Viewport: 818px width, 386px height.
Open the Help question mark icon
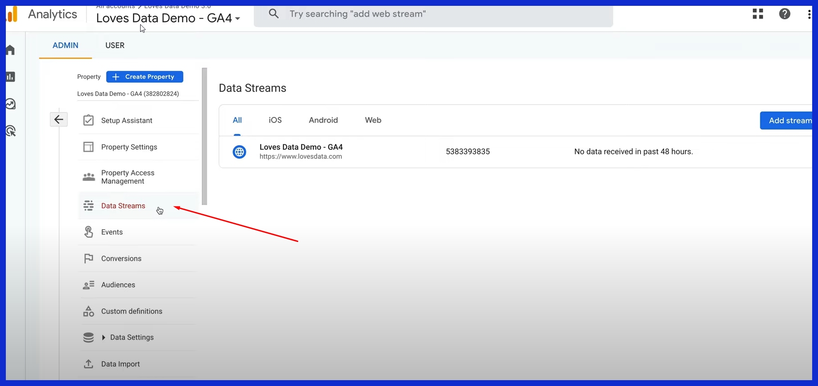[x=785, y=14]
